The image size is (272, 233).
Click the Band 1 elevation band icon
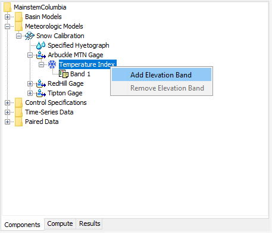click(x=64, y=74)
